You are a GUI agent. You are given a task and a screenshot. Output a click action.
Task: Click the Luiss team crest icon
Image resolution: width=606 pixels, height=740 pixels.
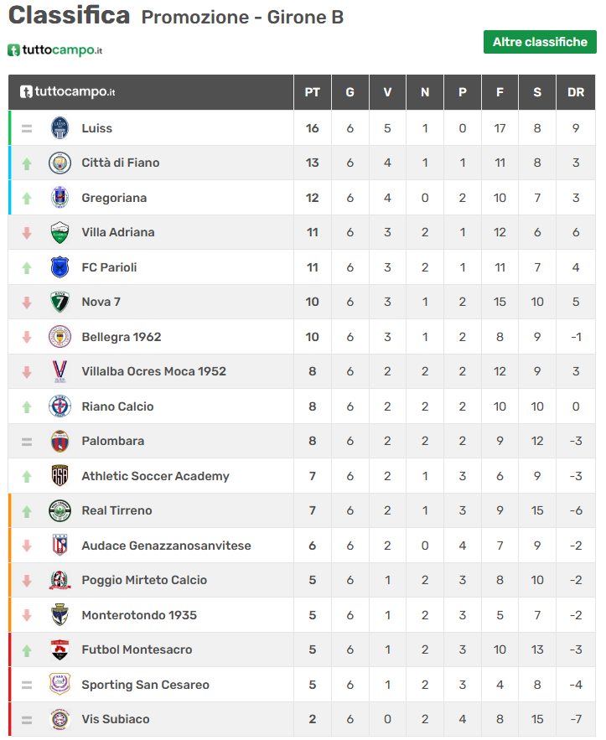[x=60, y=128]
